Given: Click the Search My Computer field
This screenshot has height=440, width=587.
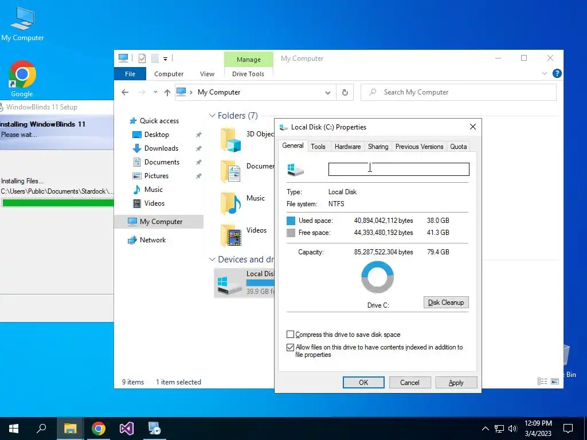Looking at the screenshot, I should [458, 92].
